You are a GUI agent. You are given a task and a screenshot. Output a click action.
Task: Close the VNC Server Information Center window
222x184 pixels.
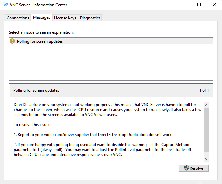click(x=214, y=5)
